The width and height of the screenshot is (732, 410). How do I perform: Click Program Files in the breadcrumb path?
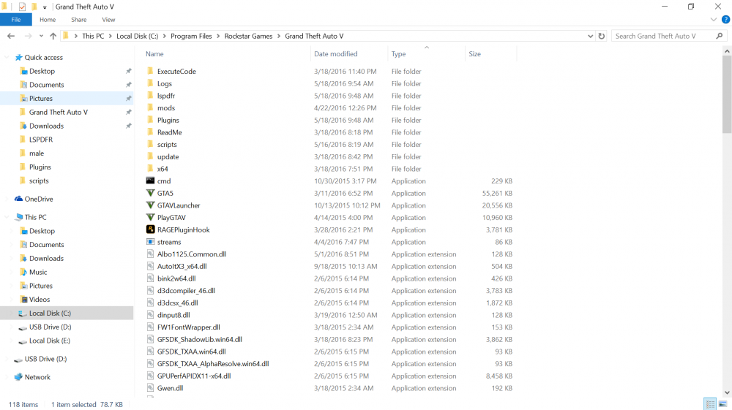coord(191,36)
